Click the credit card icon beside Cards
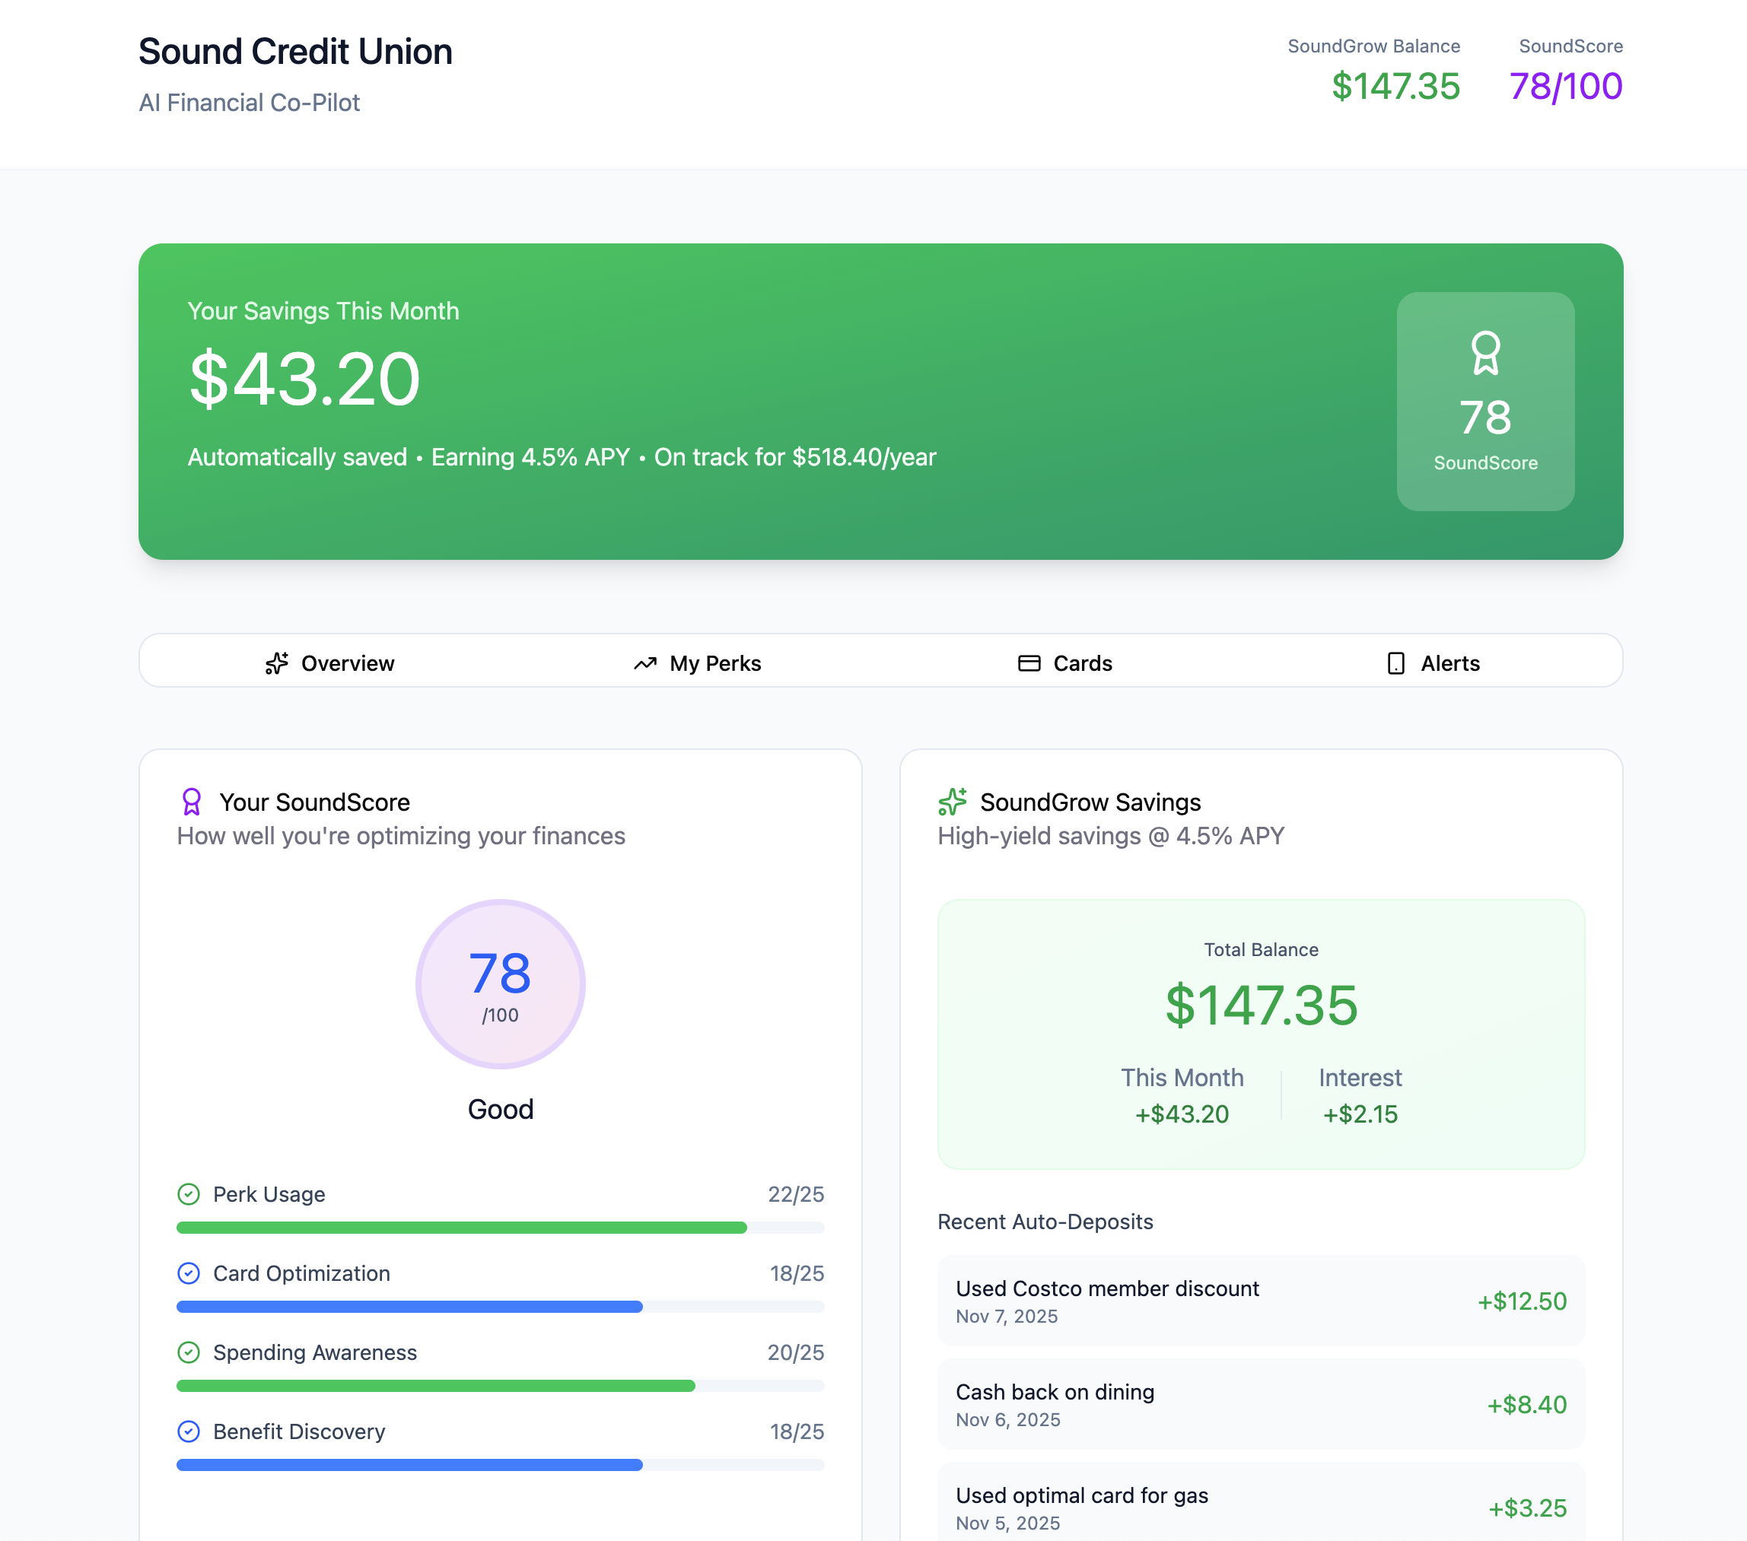The width and height of the screenshot is (1747, 1541). [1029, 664]
